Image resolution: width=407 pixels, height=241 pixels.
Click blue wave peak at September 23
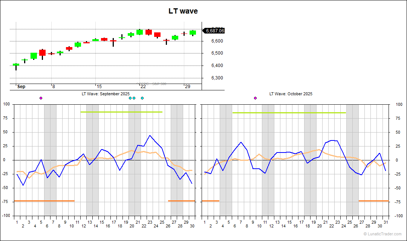[150, 136]
